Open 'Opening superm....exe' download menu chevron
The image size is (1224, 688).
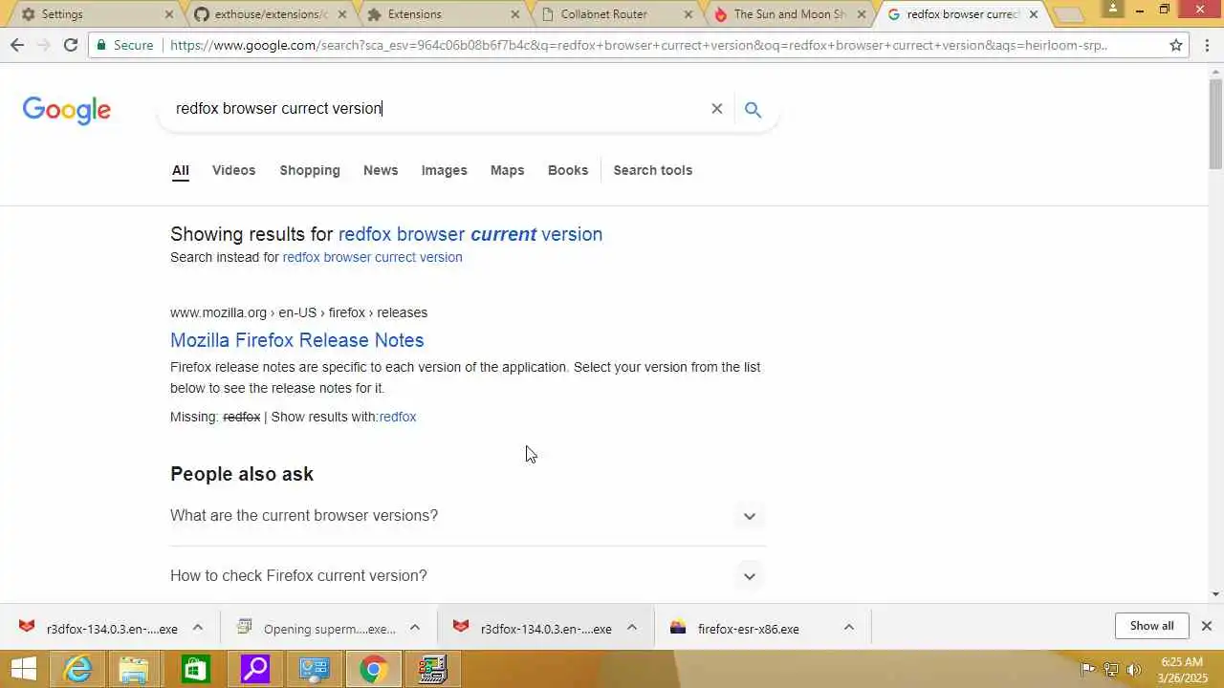click(x=415, y=628)
